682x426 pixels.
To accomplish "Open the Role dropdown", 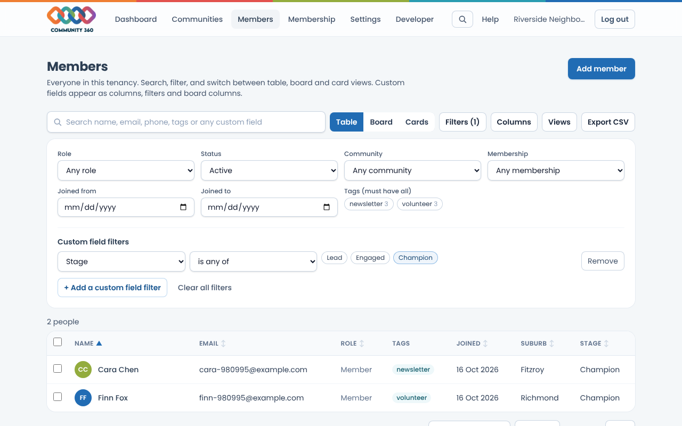I will pos(126,170).
